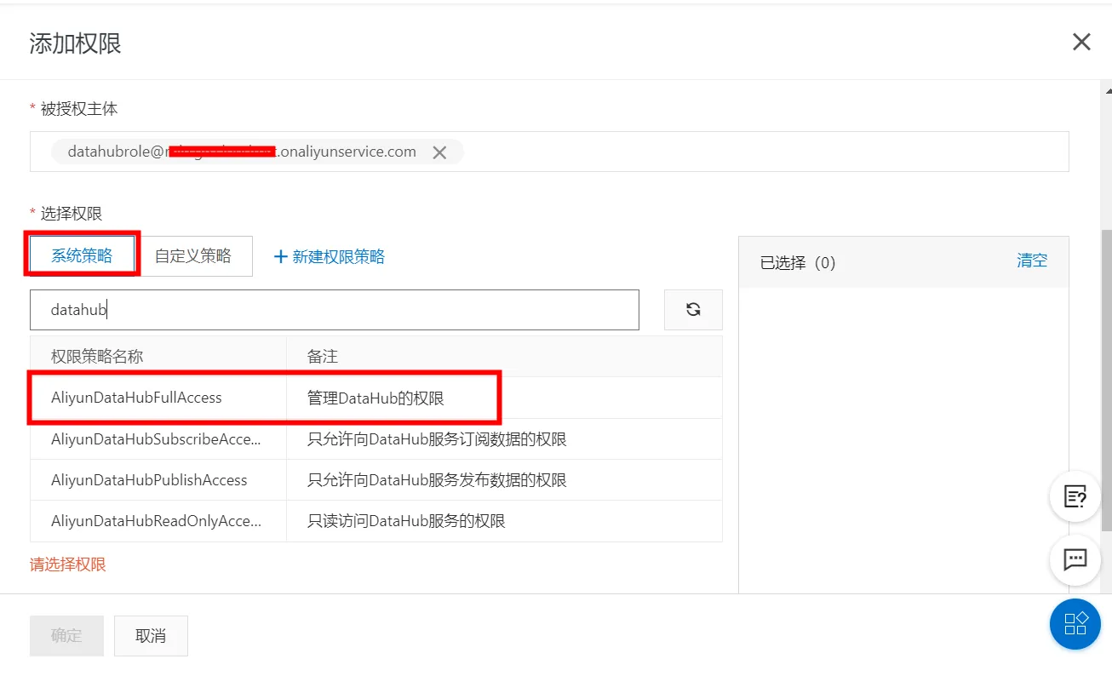Focus the policy search field containing datahub
This screenshot has width=1112, height=676.
334,310
